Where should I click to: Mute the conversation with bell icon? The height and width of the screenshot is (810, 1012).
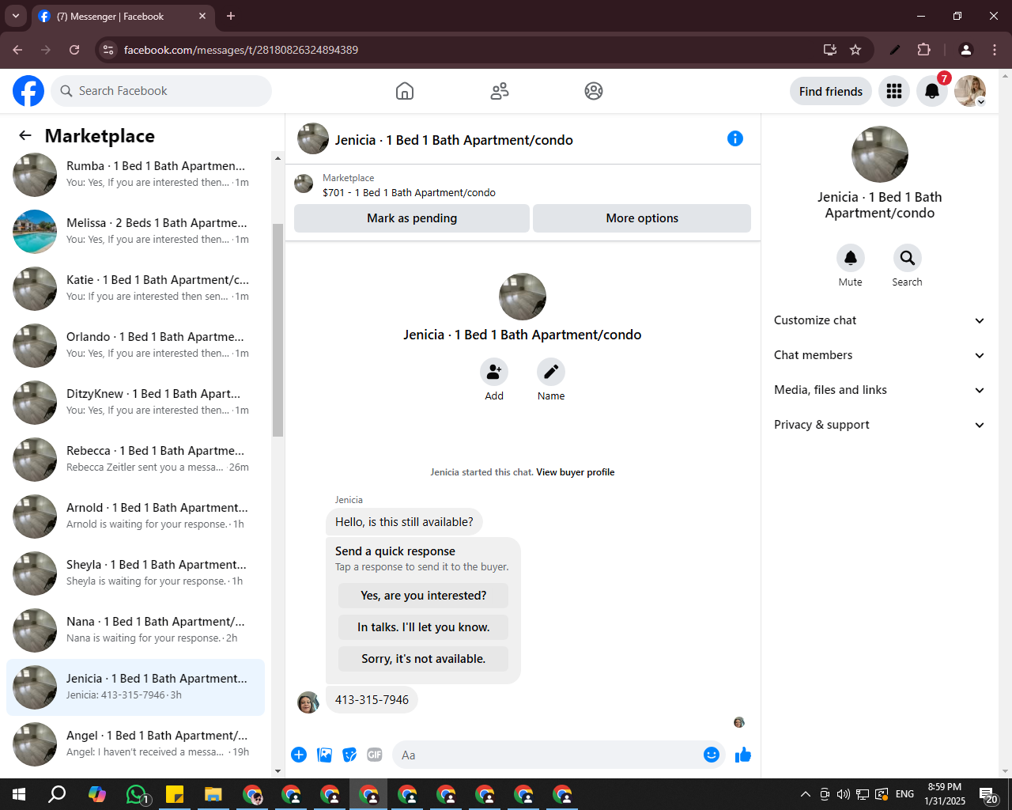[851, 258]
